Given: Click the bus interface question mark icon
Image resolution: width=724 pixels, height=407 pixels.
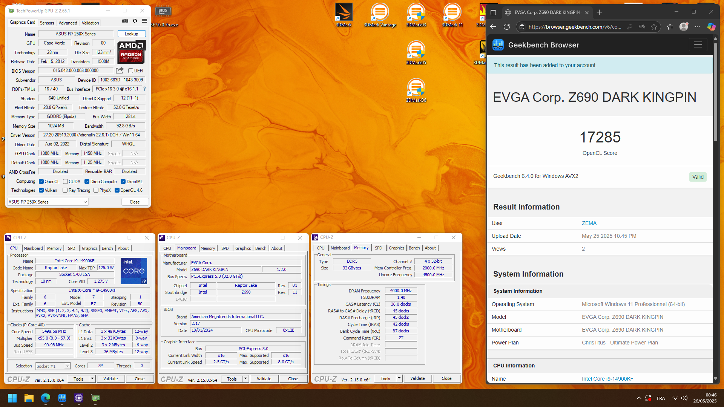Looking at the screenshot, I should click(144, 89).
